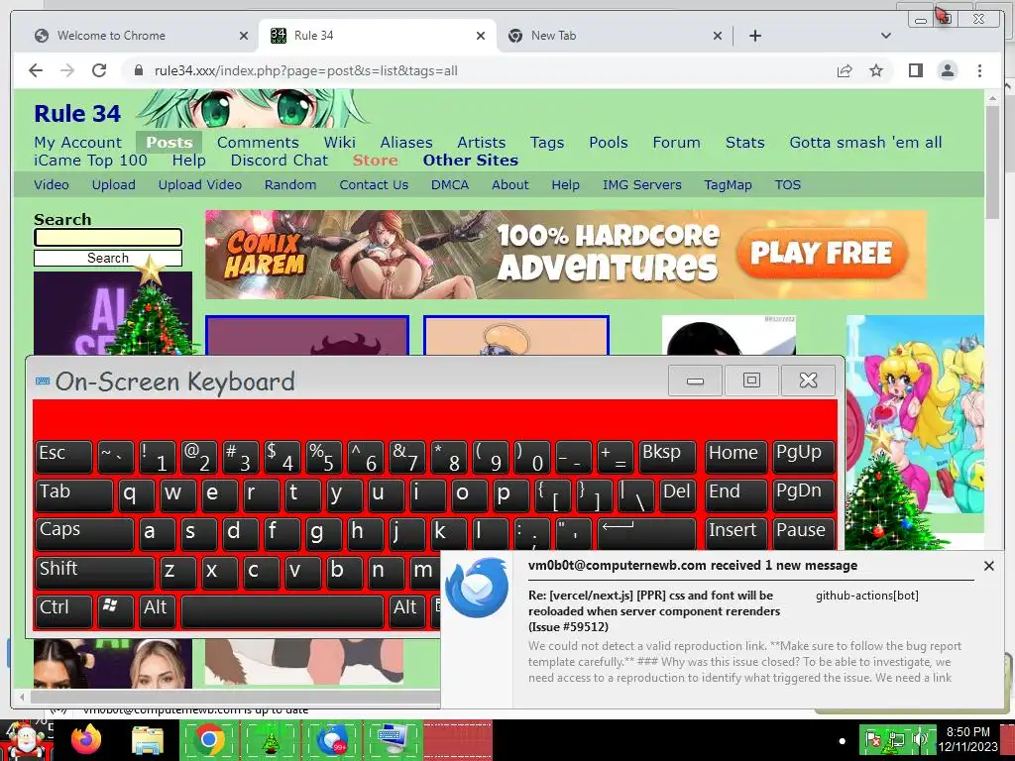Show hidden tray icons via the dot
This screenshot has height=761, width=1015.
842,741
